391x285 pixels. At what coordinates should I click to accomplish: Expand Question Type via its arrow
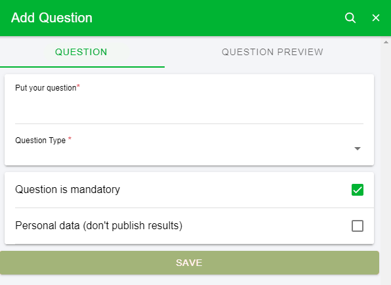click(358, 149)
